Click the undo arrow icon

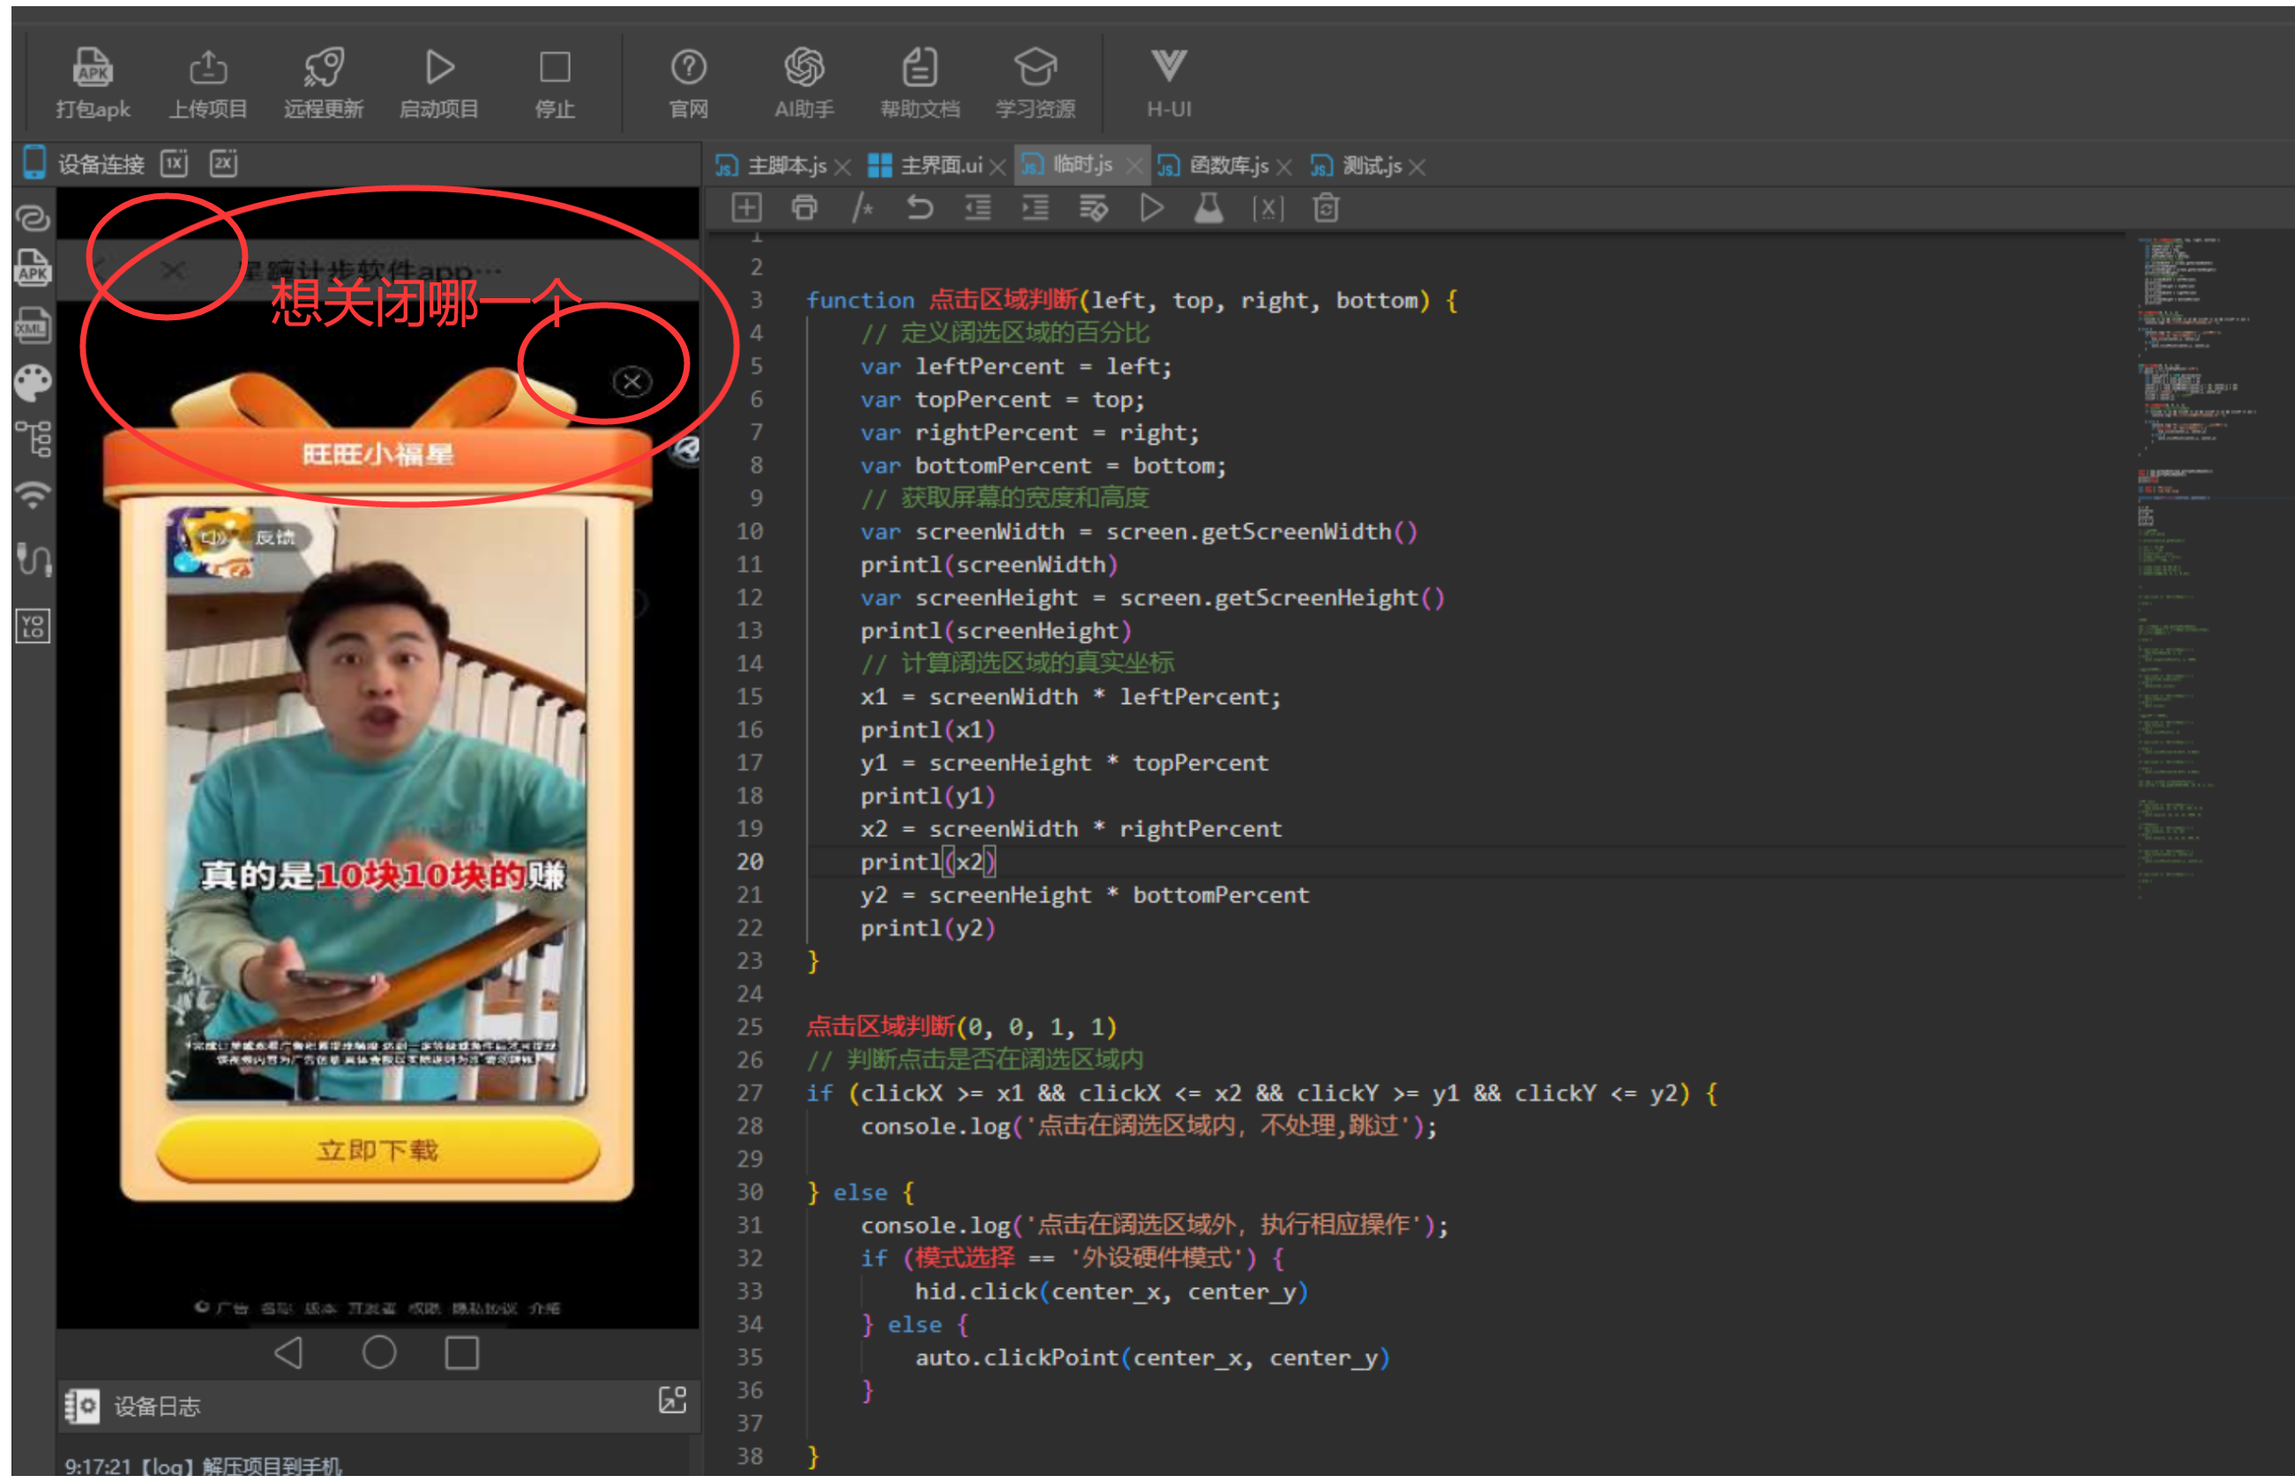(x=920, y=208)
